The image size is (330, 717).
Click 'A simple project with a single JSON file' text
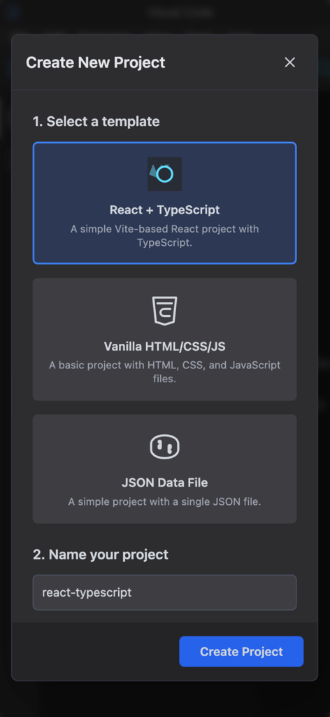[165, 501]
